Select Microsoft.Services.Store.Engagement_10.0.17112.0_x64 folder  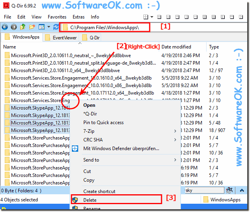(83, 93)
